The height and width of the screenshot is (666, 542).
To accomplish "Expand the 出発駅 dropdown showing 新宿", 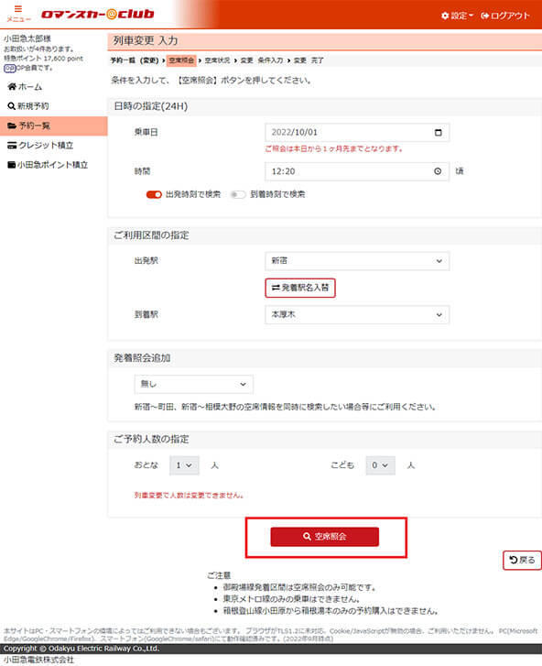I will (357, 261).
